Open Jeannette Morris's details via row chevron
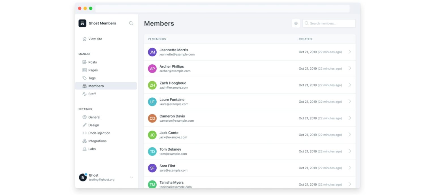The height and width of the screenshot is (195, 435). pyautogui.click(x=350, y=52)
